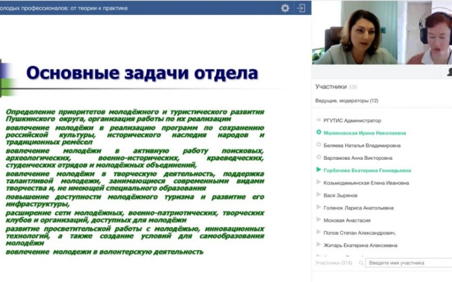Click green play icon beside Горбачева
The width and height of the screenshot is (452, 282).
[319, 170]
